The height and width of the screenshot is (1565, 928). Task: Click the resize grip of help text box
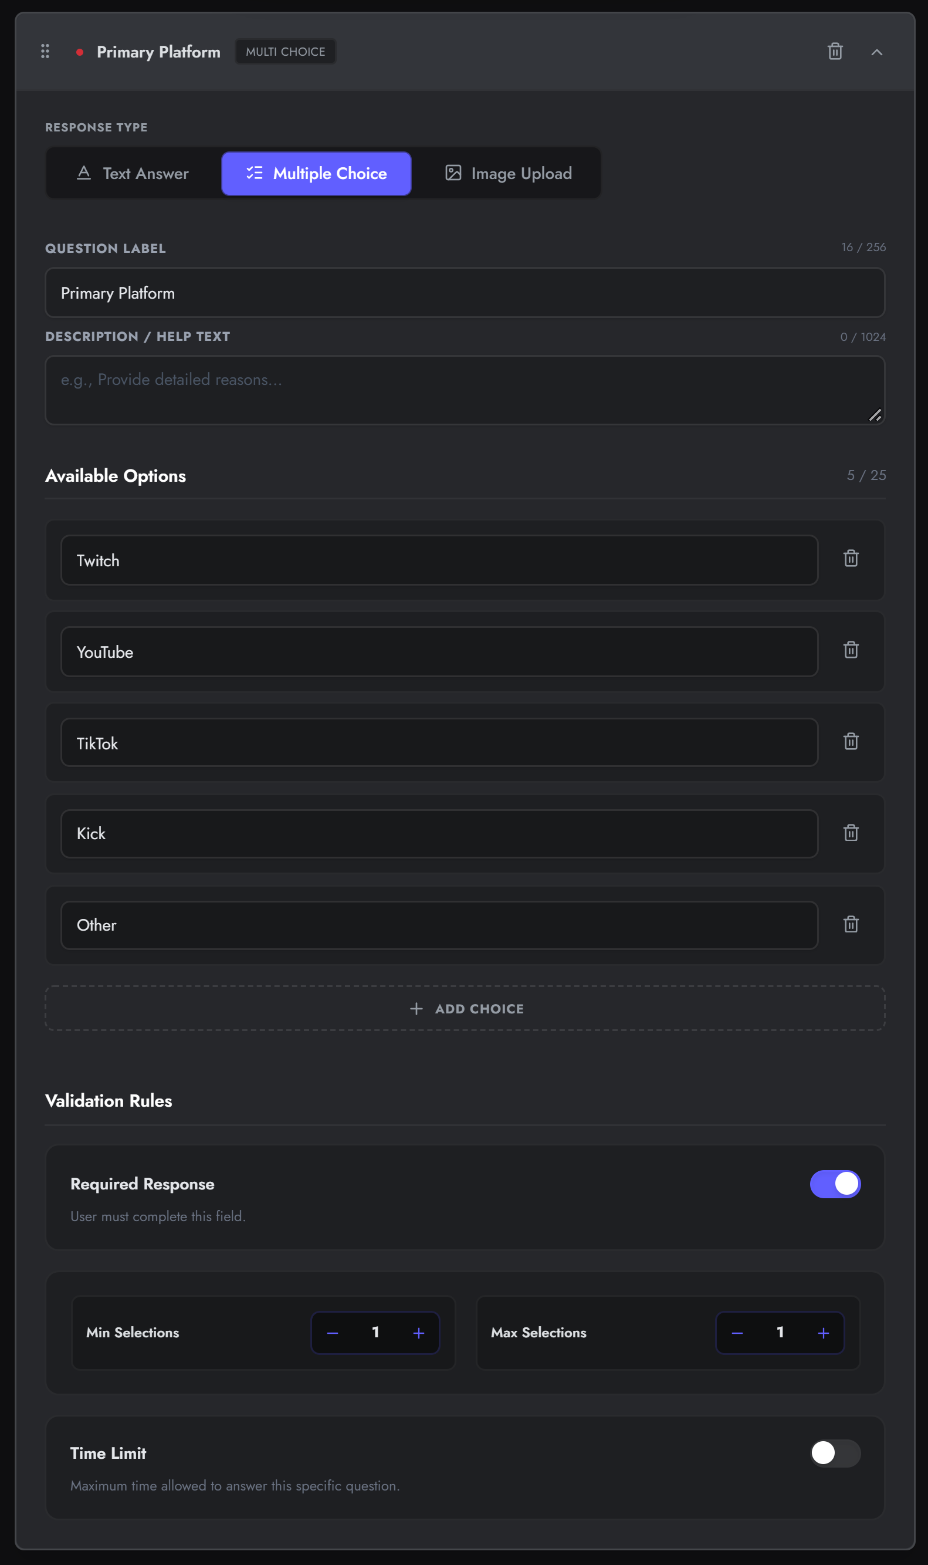pyautogui.click(x=875, y=415)
